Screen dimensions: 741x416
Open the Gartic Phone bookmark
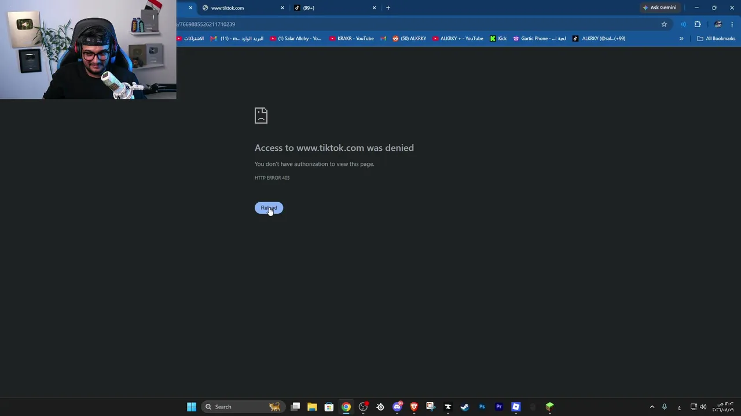tap(540, 39)
